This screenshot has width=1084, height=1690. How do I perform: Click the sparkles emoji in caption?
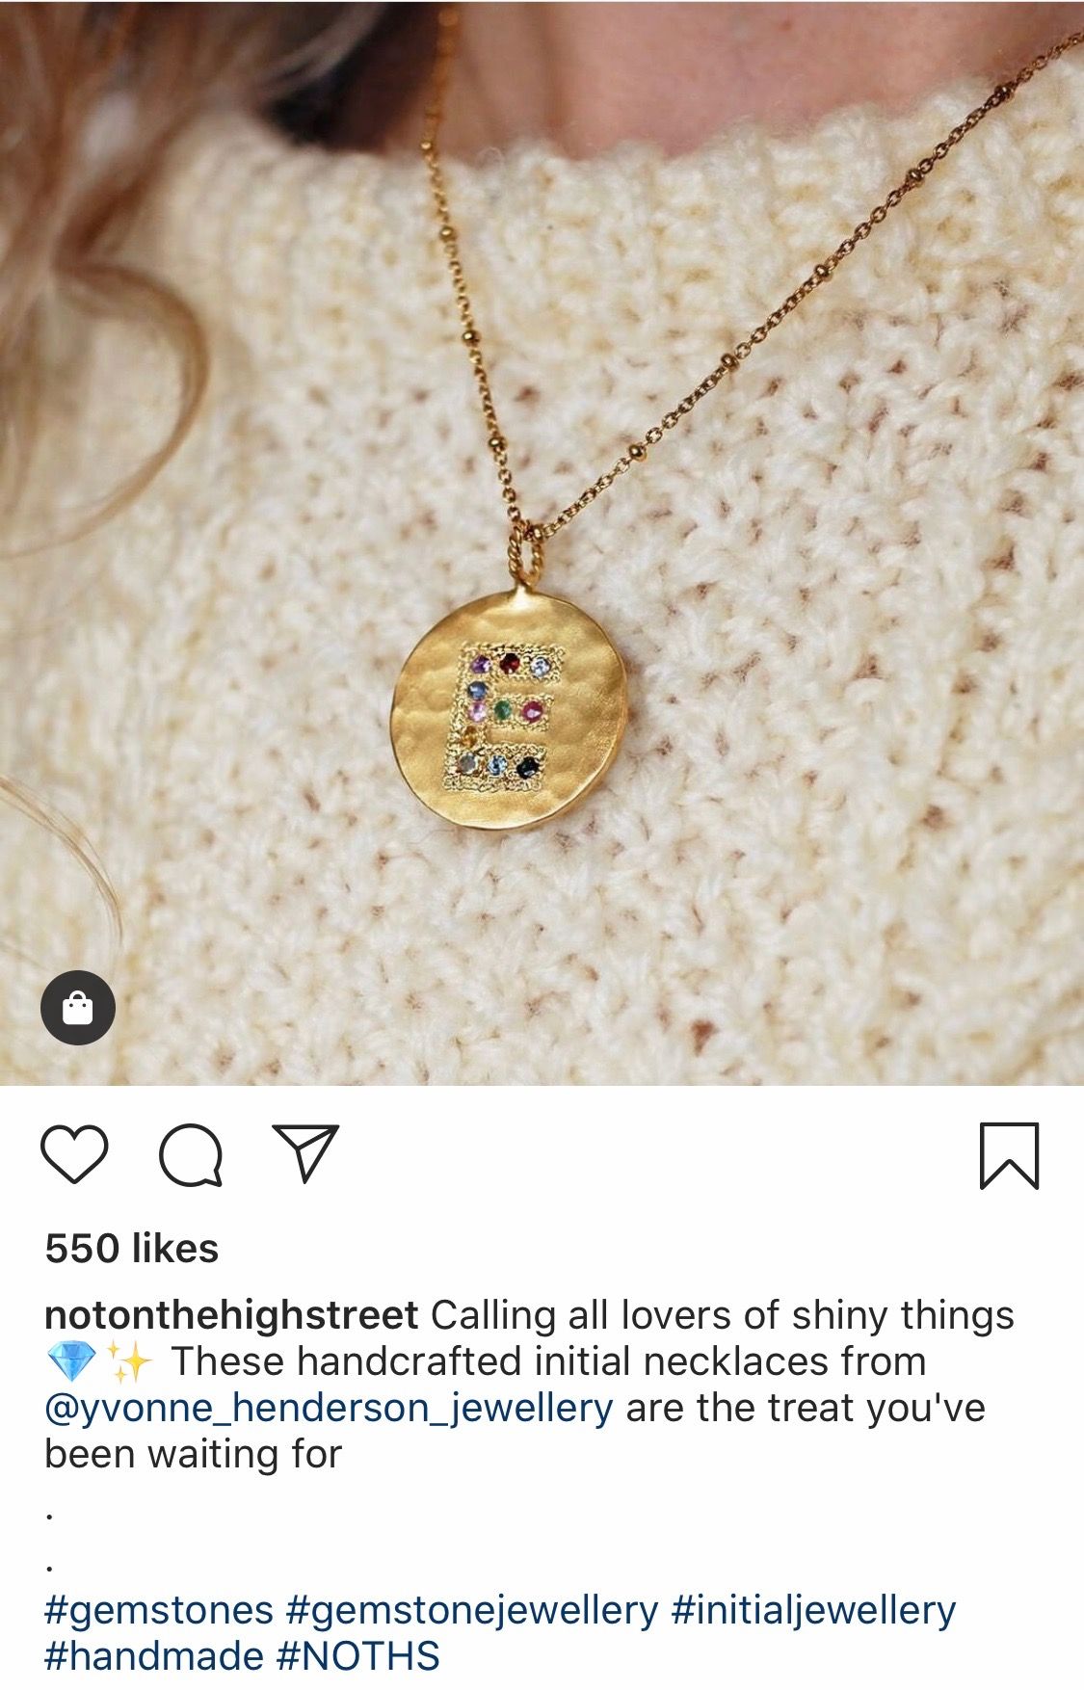[x=128, y=1361]
